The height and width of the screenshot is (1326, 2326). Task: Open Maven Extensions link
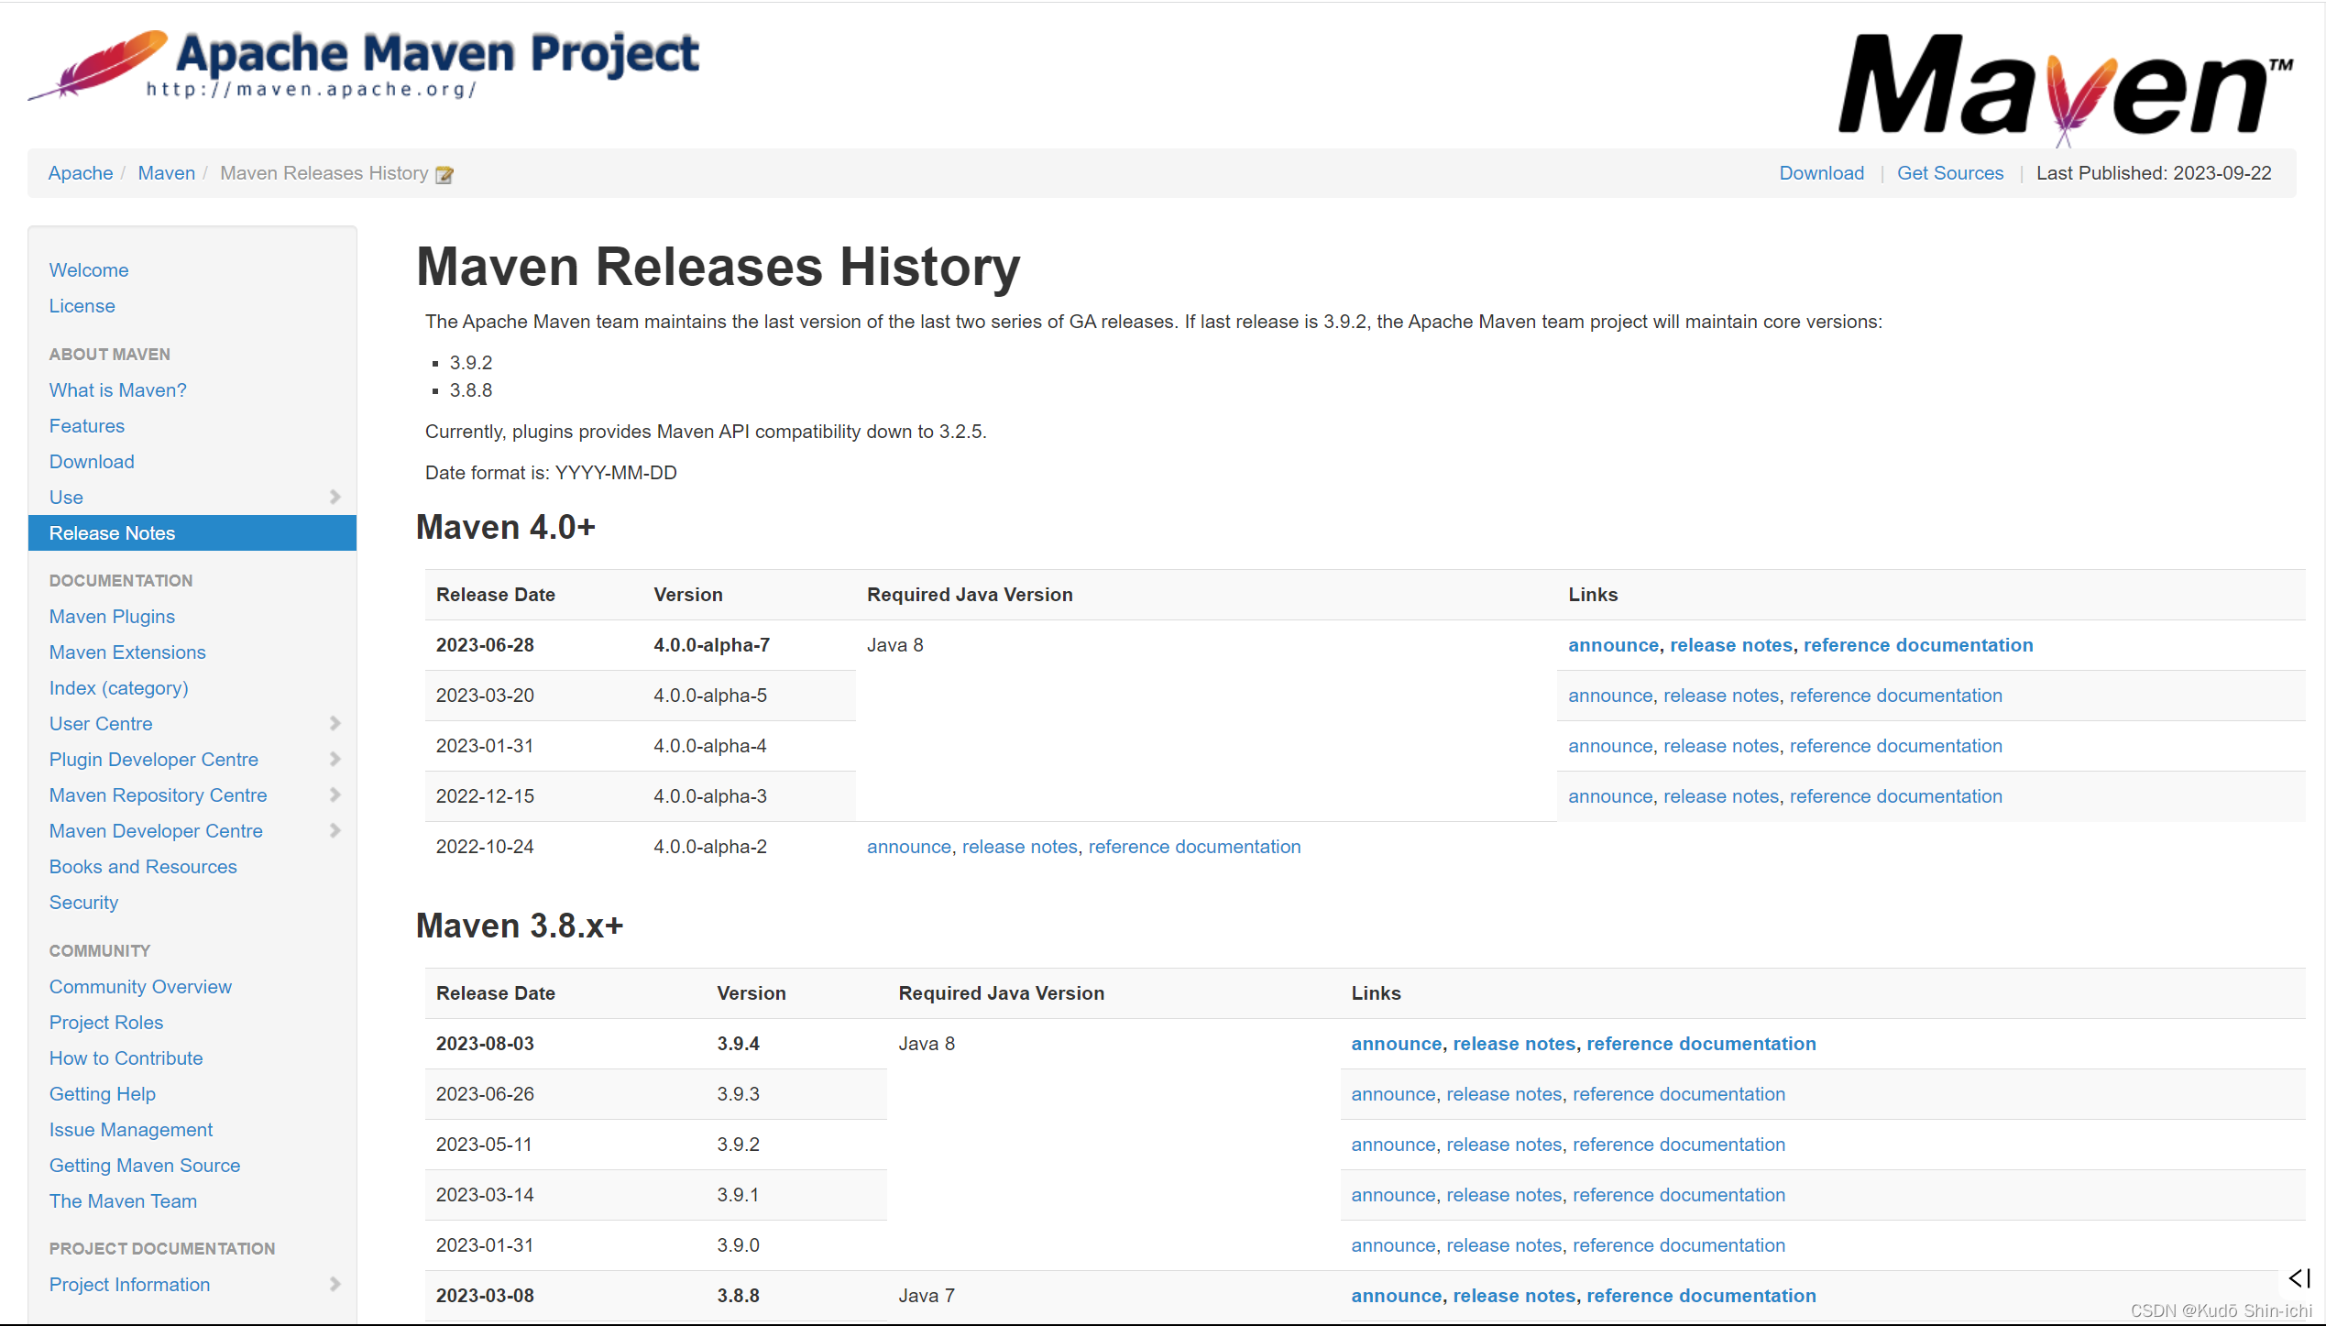(x=127, y=652)
